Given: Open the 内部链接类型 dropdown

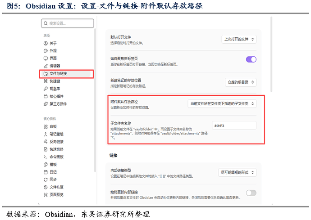Looking at the screenshot, I should click(238, 172).
